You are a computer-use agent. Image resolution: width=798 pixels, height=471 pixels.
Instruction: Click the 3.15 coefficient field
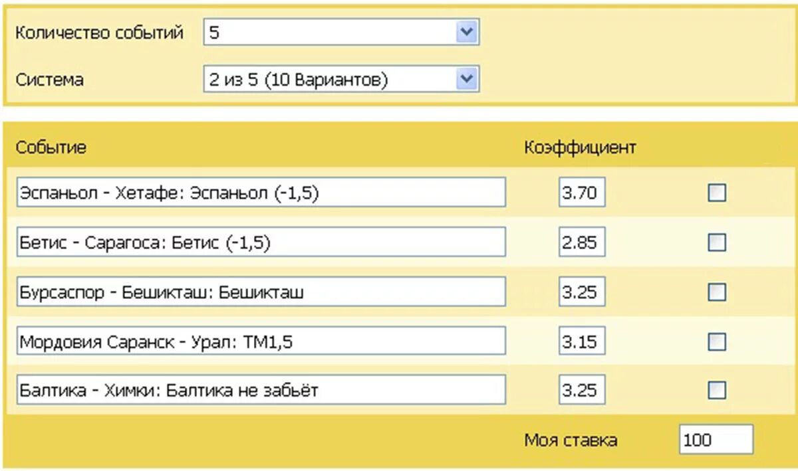click(582, 341)
